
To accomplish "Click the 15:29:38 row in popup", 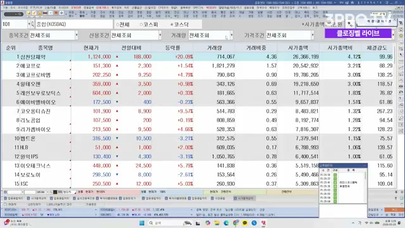I will point(325,175).
